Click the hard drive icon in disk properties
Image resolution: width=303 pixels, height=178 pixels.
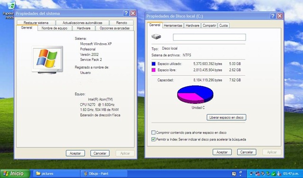pos(156,37)
